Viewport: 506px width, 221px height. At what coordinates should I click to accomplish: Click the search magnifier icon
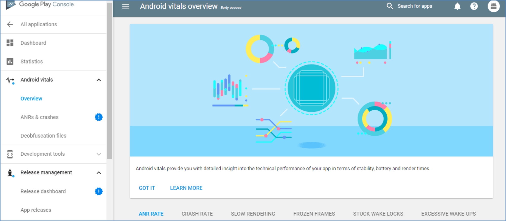pos(390,6)
